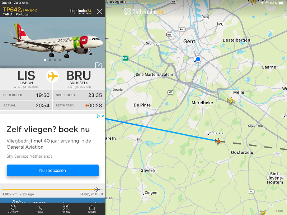The width and height of the screenshot is (287, 215).
Task: Tap the BRU Brussels destination airport
Action: 79,79
